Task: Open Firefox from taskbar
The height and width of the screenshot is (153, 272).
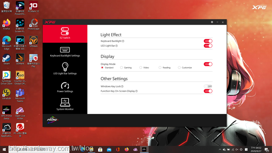Action: coord(127,149)
